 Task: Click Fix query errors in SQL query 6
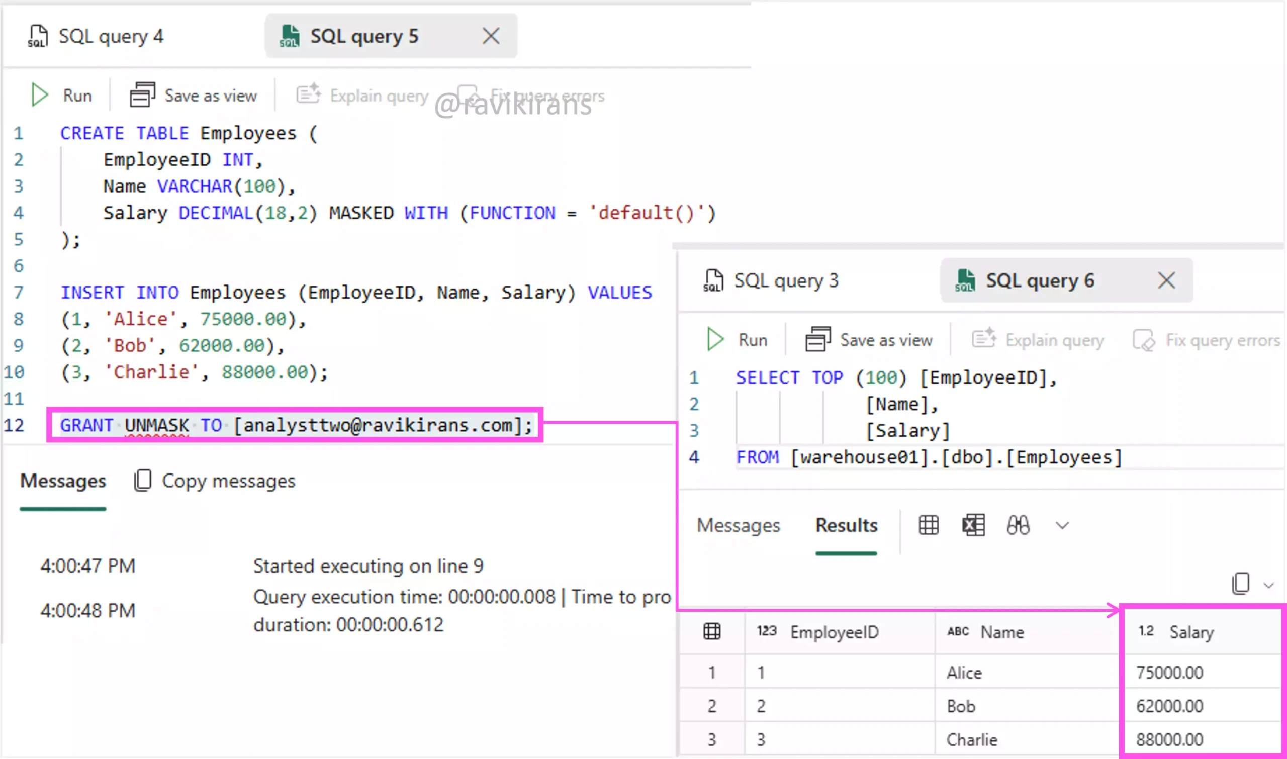click(x=1206, y=340)
